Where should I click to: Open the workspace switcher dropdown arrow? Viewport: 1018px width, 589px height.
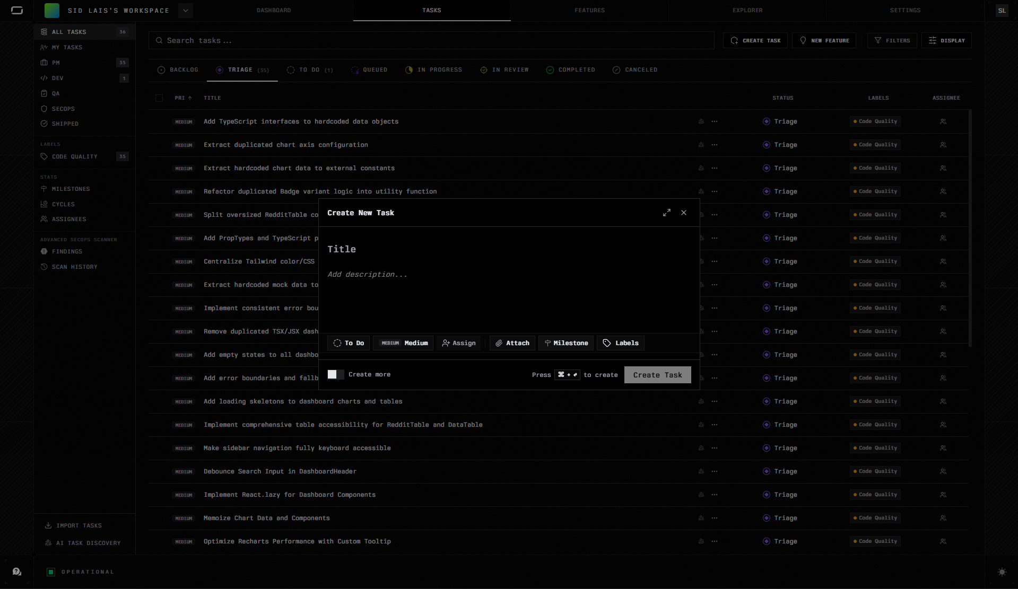[186, 11]
